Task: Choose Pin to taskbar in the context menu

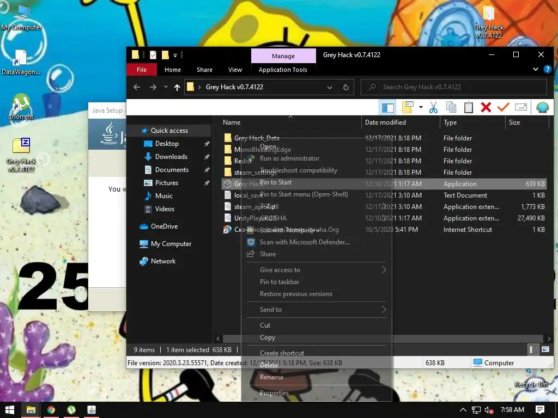Action: coord(280,282)
